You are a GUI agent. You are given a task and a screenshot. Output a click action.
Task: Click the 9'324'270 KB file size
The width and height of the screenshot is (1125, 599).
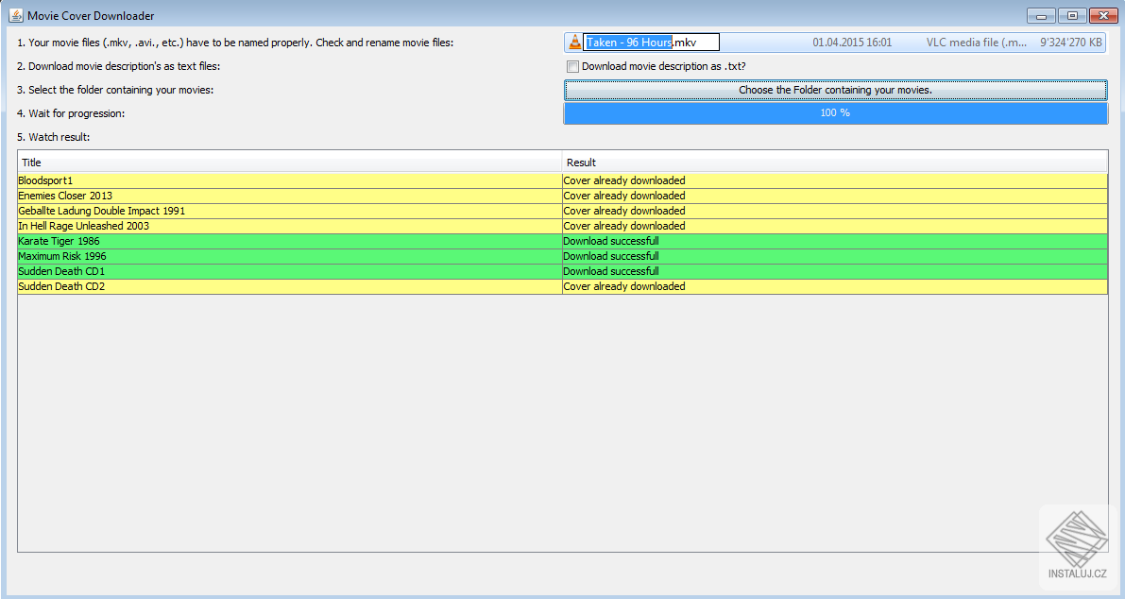pyautogui.click(x=1071, y=43)
